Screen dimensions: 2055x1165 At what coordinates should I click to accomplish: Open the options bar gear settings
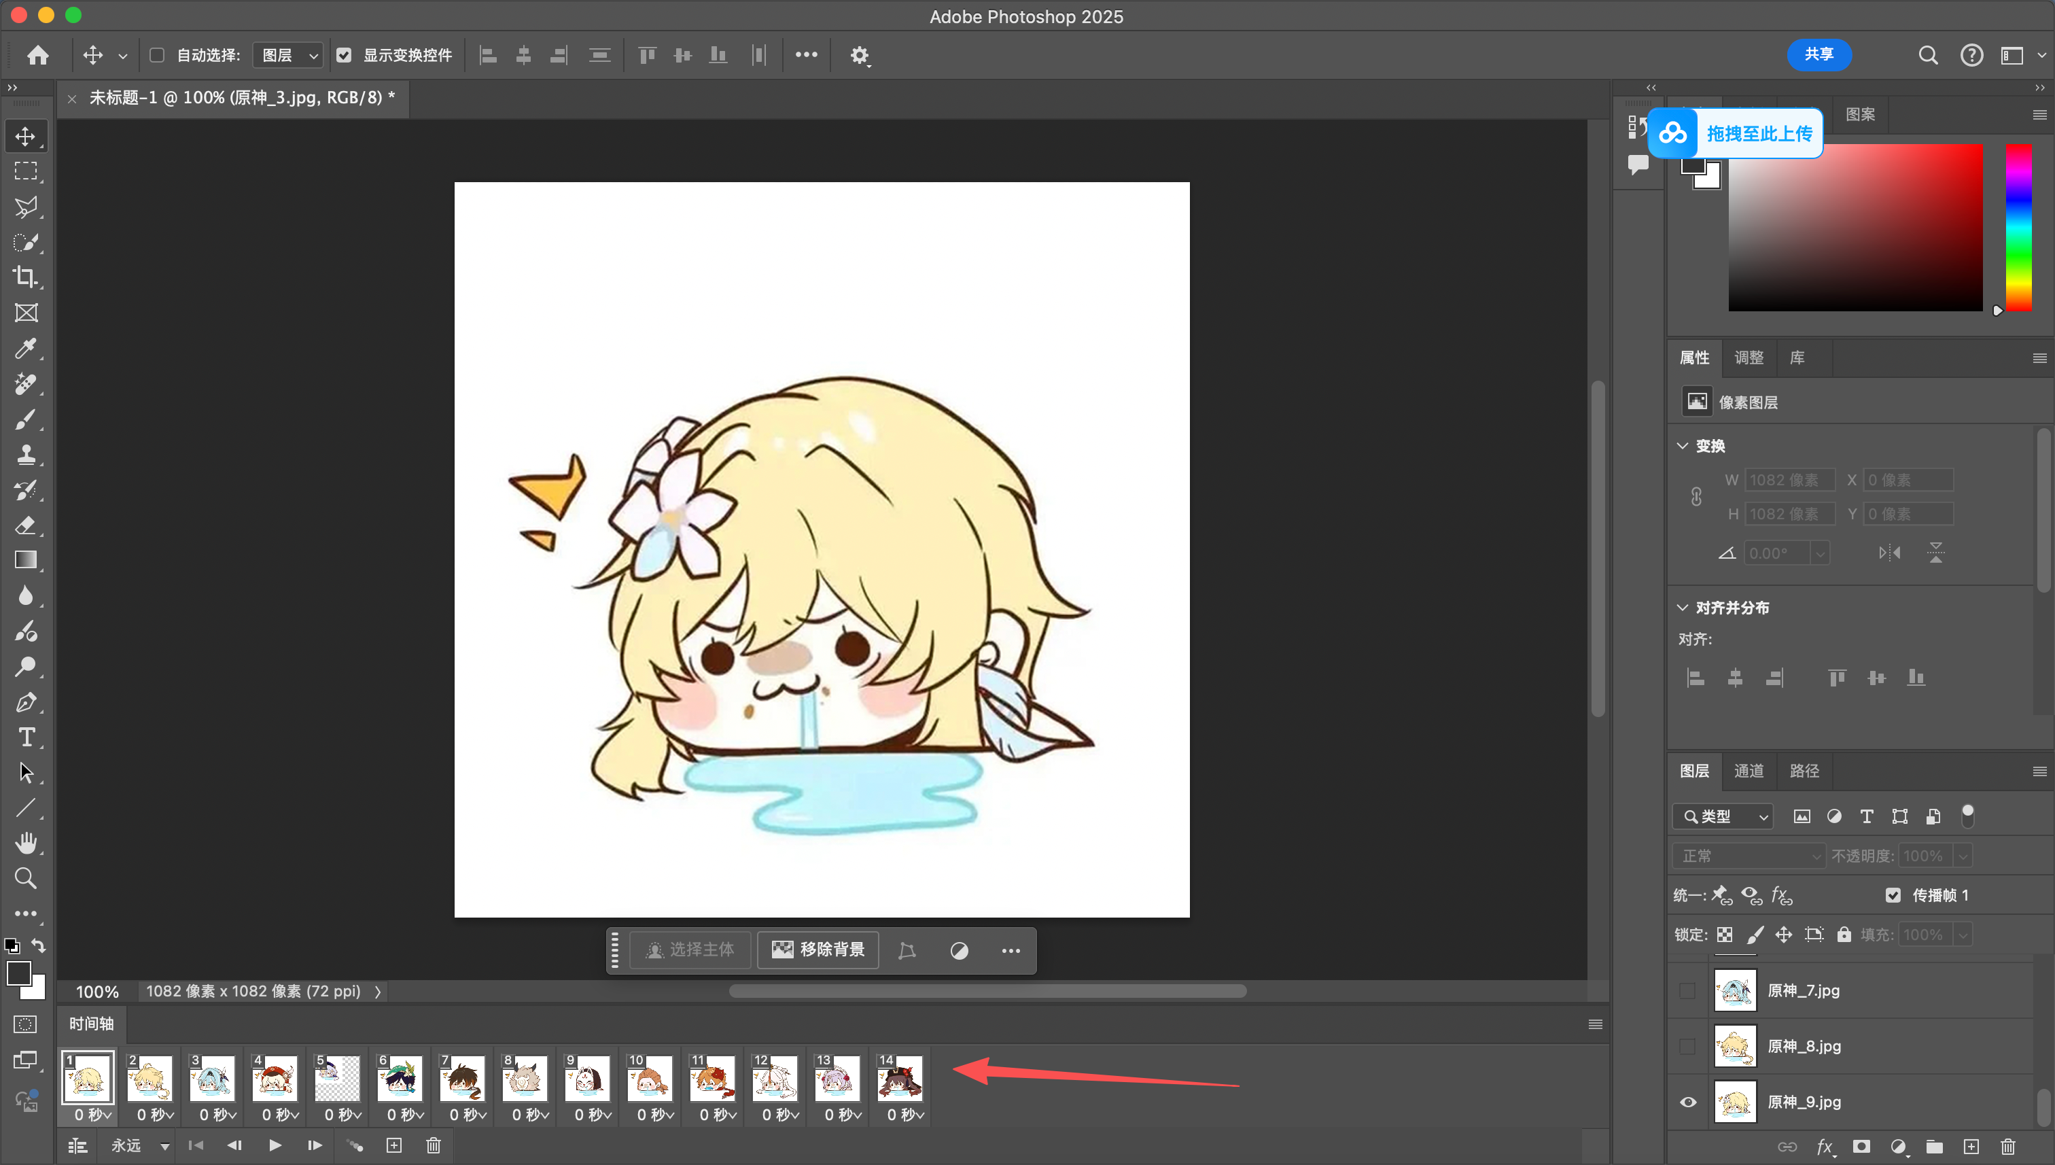pos(859,55)
